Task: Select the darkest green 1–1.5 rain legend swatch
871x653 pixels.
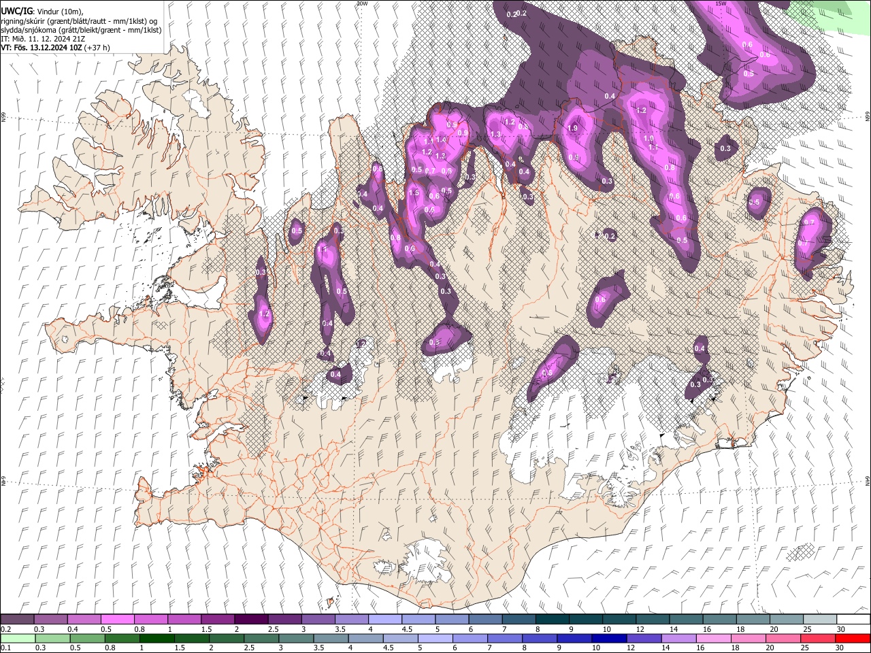Action: pos(157,639)
